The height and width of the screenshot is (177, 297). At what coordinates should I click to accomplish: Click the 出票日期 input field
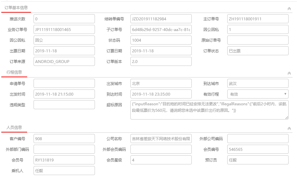point(64,51)
